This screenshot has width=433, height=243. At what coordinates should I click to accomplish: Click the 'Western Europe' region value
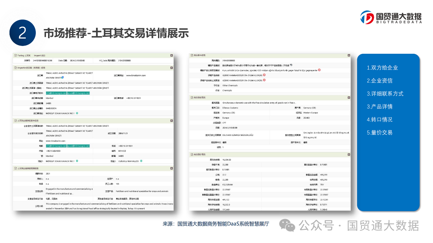tap(311, 113)
